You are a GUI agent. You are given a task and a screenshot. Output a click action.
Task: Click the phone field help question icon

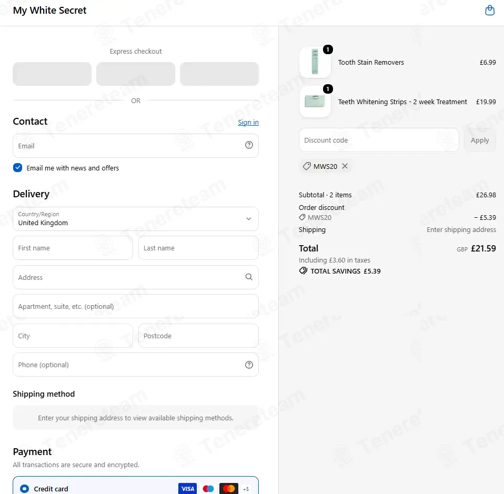[x=249, y=365]
